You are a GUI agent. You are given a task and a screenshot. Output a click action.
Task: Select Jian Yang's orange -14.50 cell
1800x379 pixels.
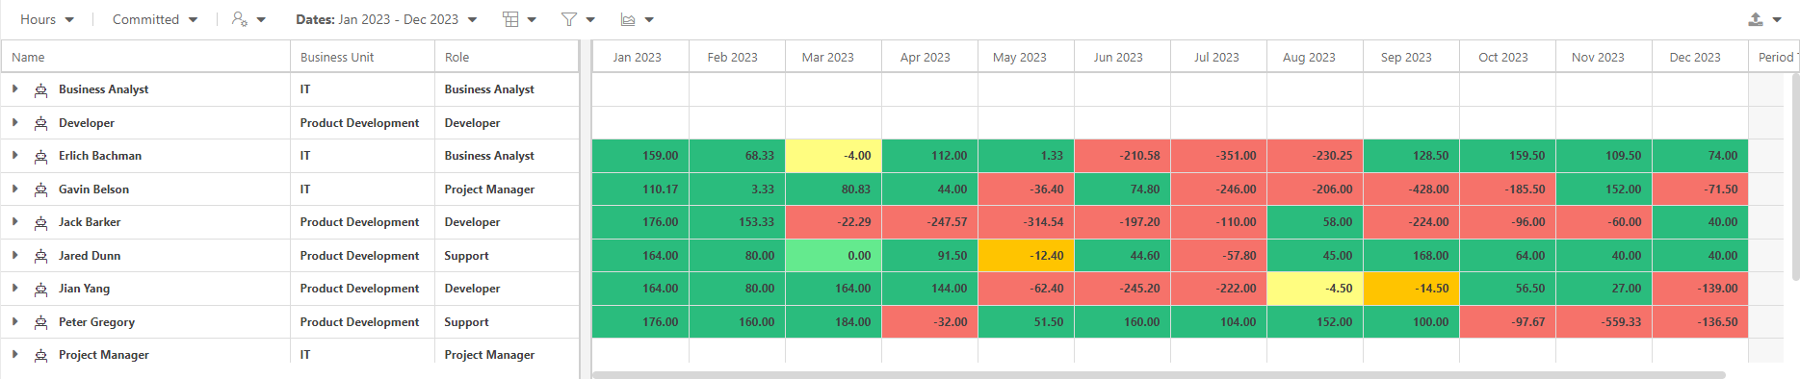(1411, 289)
